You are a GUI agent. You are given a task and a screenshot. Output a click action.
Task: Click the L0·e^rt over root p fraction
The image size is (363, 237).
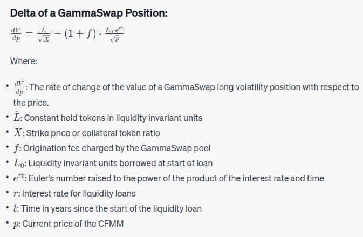click(x=114, y=35)
